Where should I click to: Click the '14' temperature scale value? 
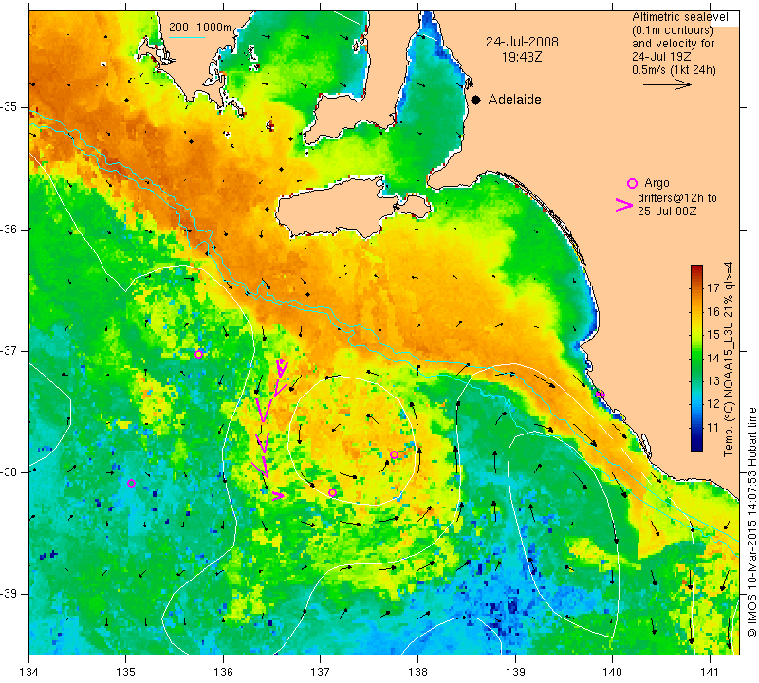coord(713,358)
